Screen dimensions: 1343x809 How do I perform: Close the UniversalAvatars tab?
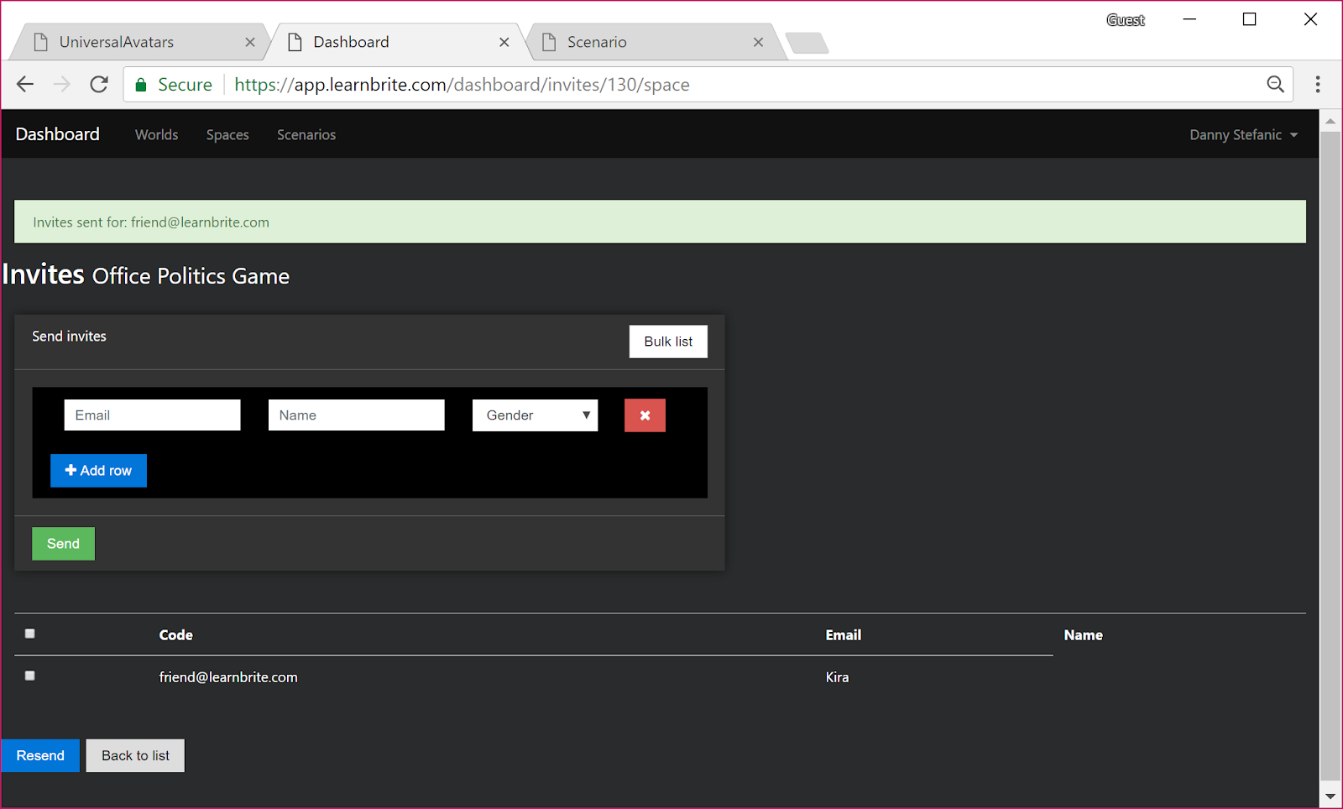(x=250, y=42)
